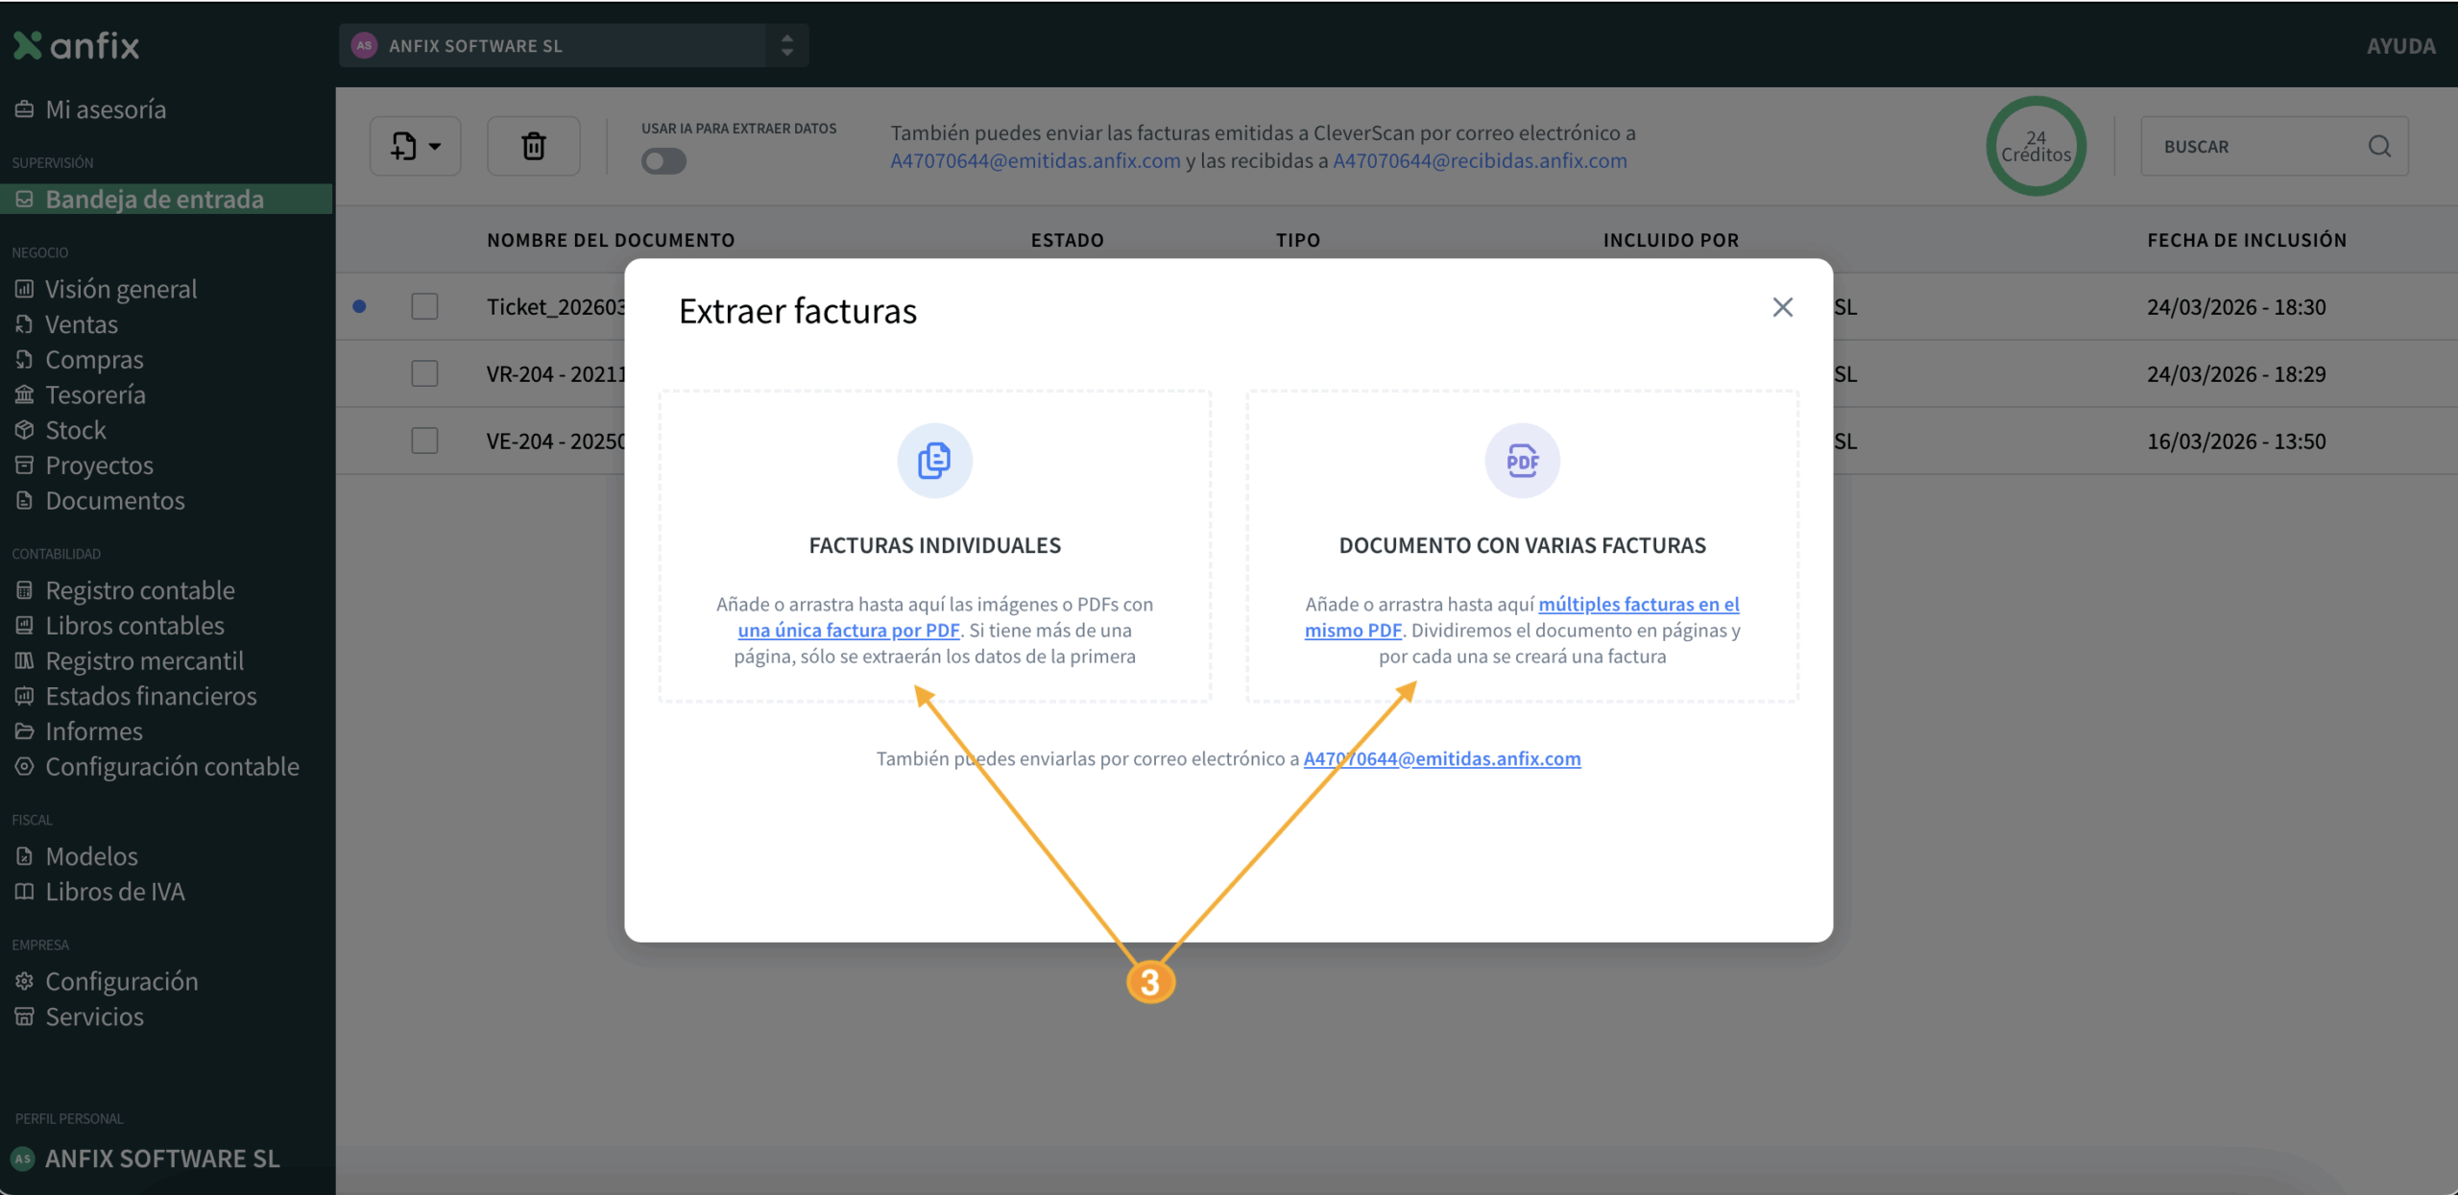Open Tesorería from the sidebar
Image resolution: width=2458 pixels, height=1195 pixels.
click(95, 394)
